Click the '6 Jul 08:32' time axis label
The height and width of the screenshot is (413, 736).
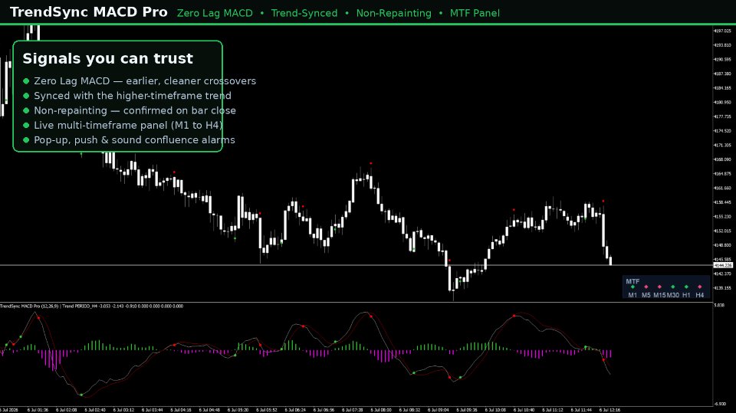(409, 410)
